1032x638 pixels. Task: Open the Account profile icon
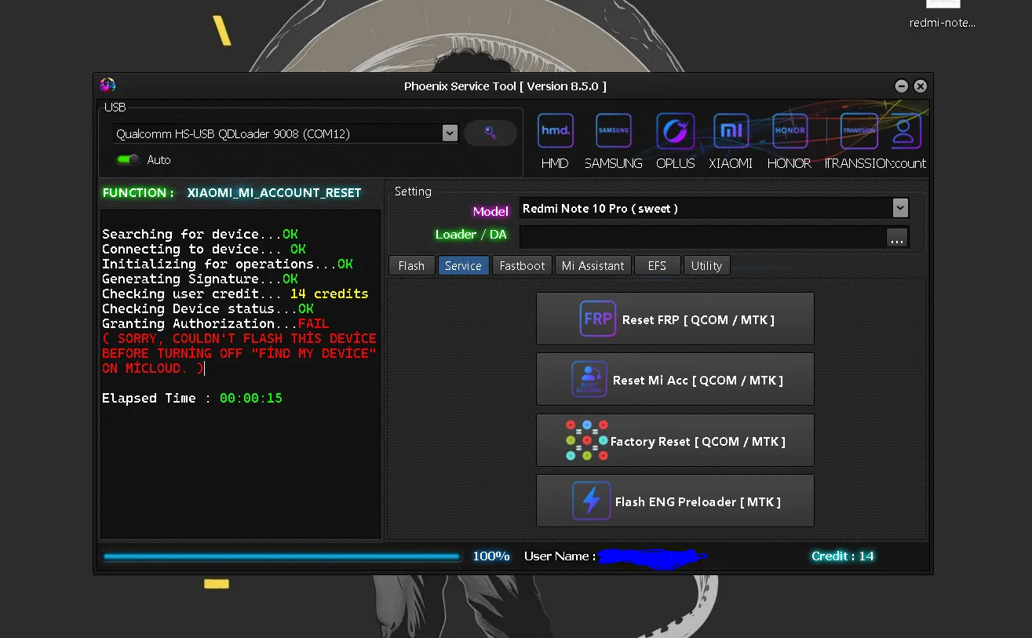(905, 132)
